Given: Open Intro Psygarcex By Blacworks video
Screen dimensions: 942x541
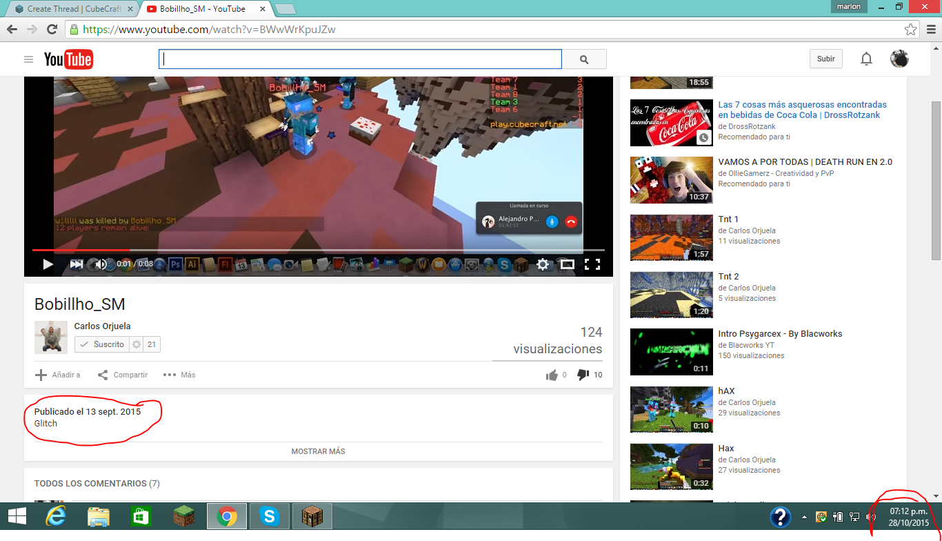Looking at the screenshot, I should pos(780,334).
